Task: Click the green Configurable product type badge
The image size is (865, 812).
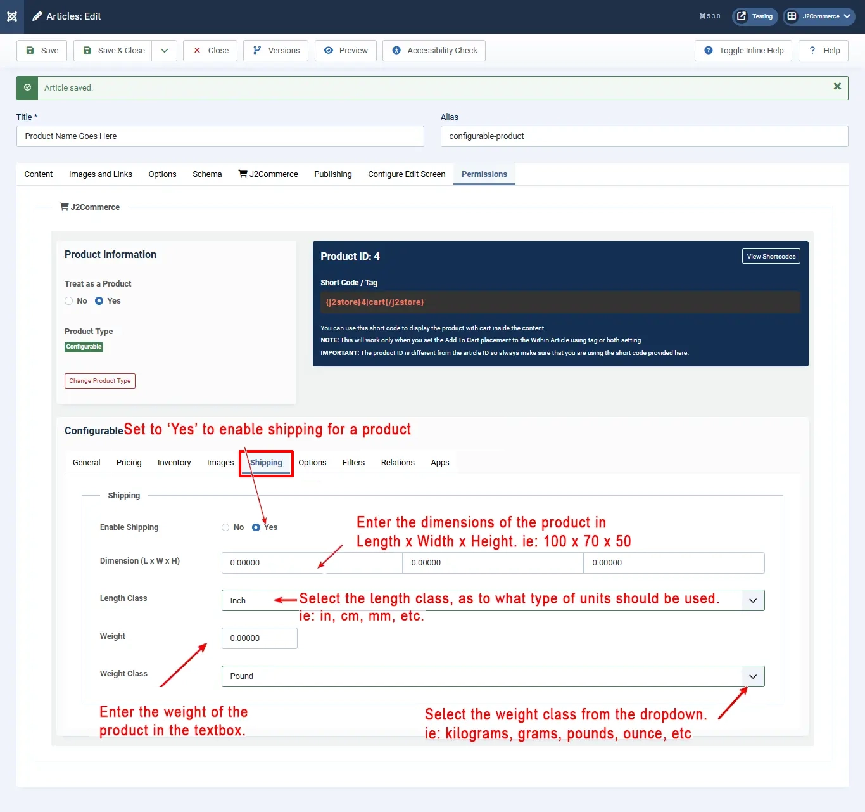Action: [x=84, y=347]
